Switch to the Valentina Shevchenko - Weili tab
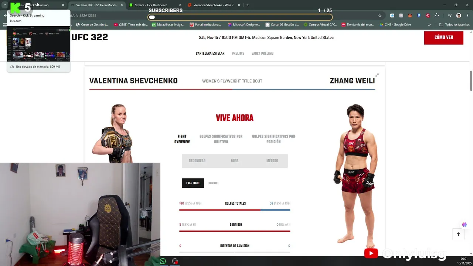The image size is (473, 266). 214,5
